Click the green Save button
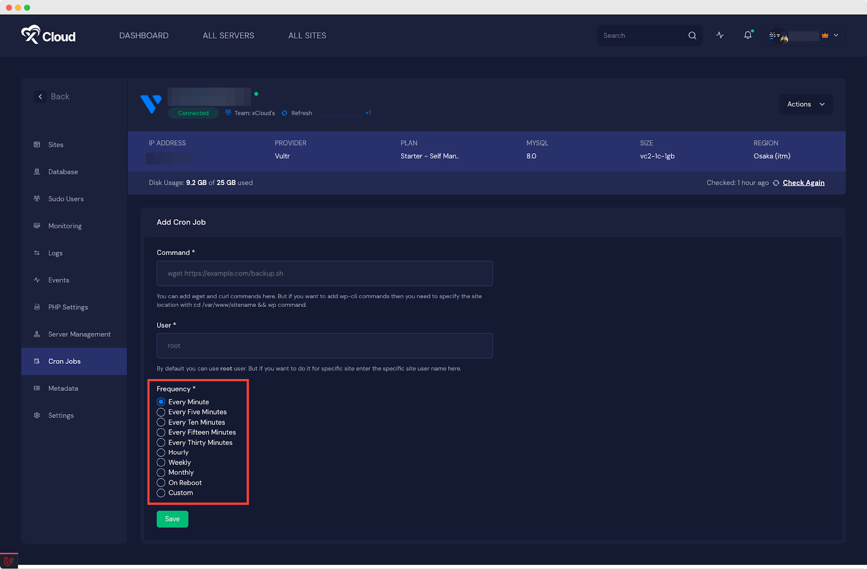The height and width of the screenshot is (569, 867). (x=172, y=519)
